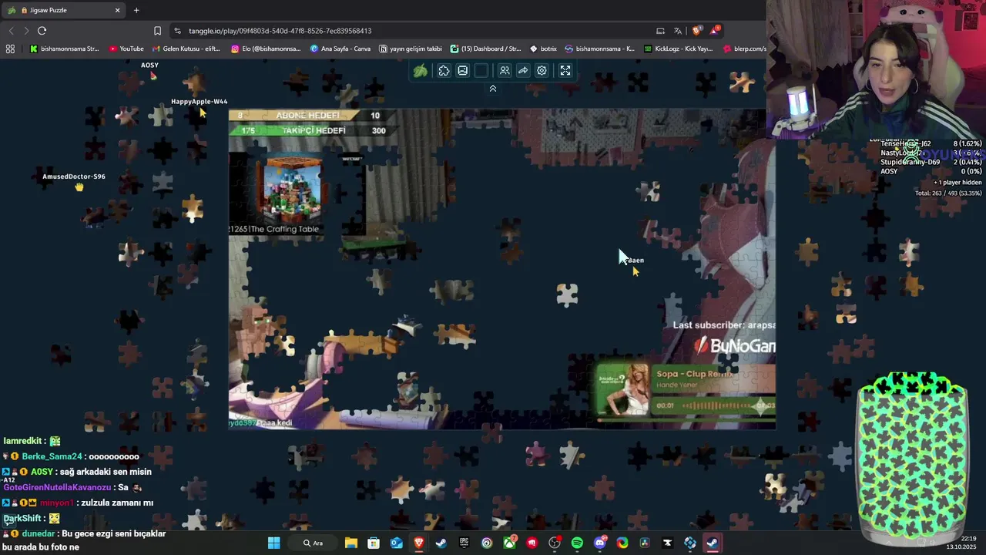Open Epic Games launcher on taskbar
Image resolution: width=986 pixels, height=555 pixels.
[x=464, y=543]
